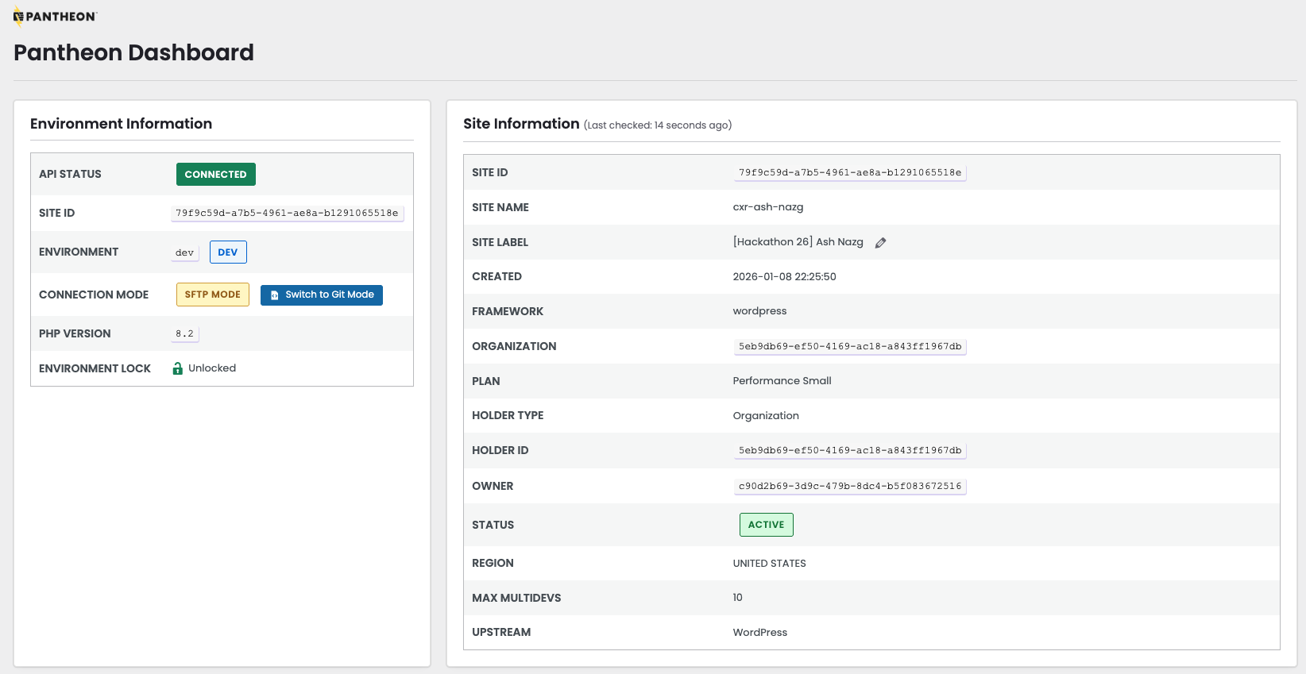Click plan value Performance Small
This screenshot has width=1306, height=674.
tap(782, 381)
